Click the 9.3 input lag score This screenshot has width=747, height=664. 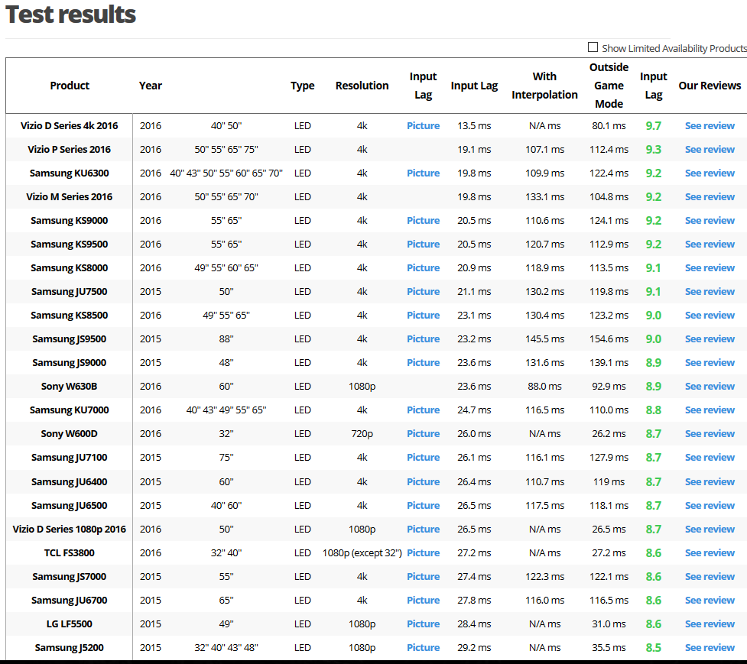point(653,150)
